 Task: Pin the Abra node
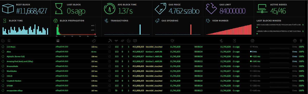coord(3,52)
